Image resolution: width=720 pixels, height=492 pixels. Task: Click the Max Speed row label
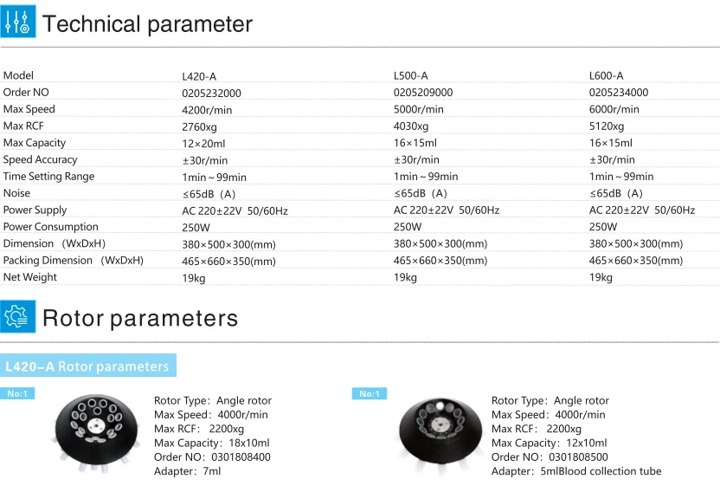click(x=29, y=109)
